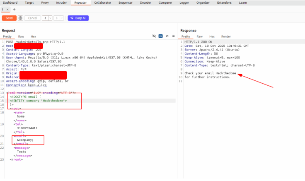Open the Render tab in Response
This screenshot has height=181, width=305.
226,36
